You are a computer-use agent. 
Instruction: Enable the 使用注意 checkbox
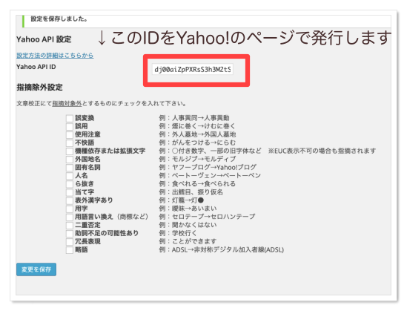[x=69, y=135]
